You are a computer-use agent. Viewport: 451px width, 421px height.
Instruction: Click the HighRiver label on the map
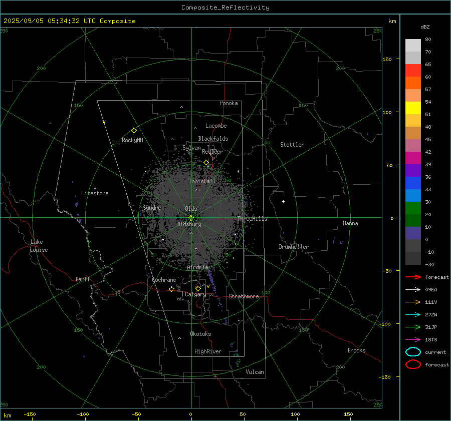pyautogui.click(x=208, y=351)
